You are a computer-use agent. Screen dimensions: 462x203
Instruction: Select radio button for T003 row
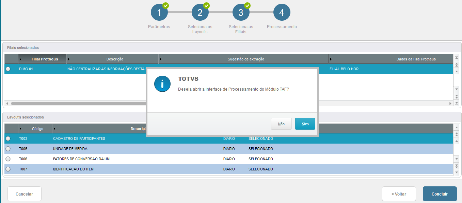coord(8,139)
